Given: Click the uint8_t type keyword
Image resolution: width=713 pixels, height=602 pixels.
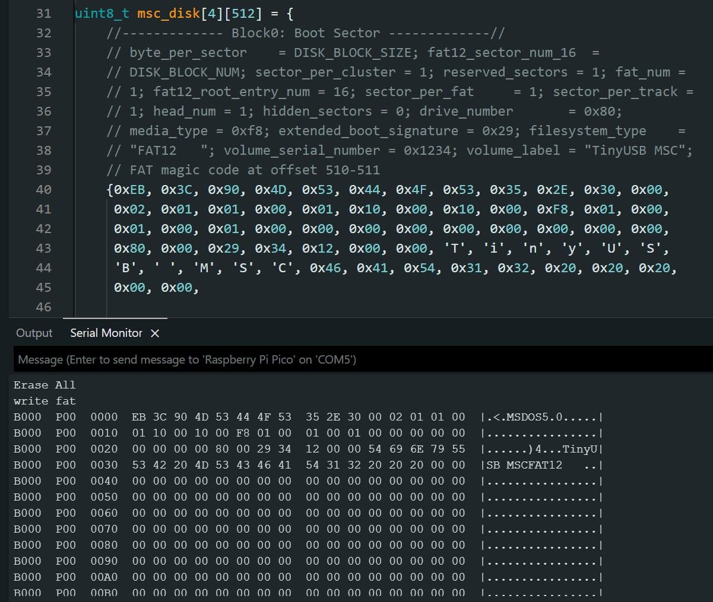Looking at the screenshot, I should (102, 14).
